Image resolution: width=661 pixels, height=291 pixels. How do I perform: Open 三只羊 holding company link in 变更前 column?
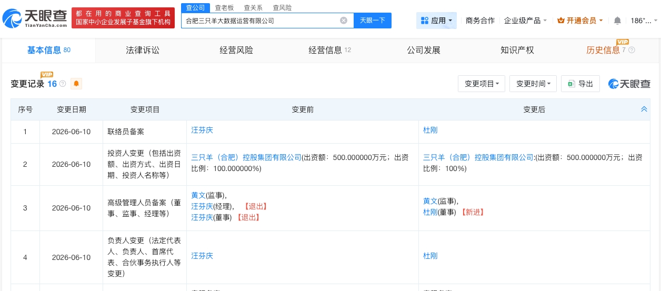coord(246,157)
